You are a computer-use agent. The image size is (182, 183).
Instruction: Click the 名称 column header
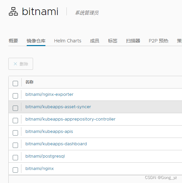[29, 82]
